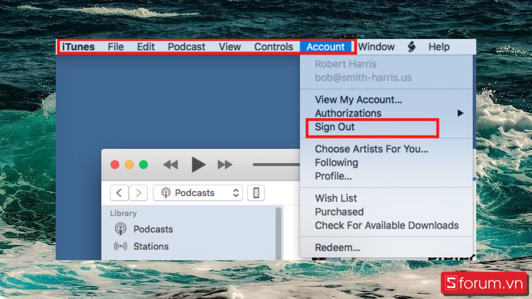
Task: Click the fast-forward control
Action: click(225, 164)
